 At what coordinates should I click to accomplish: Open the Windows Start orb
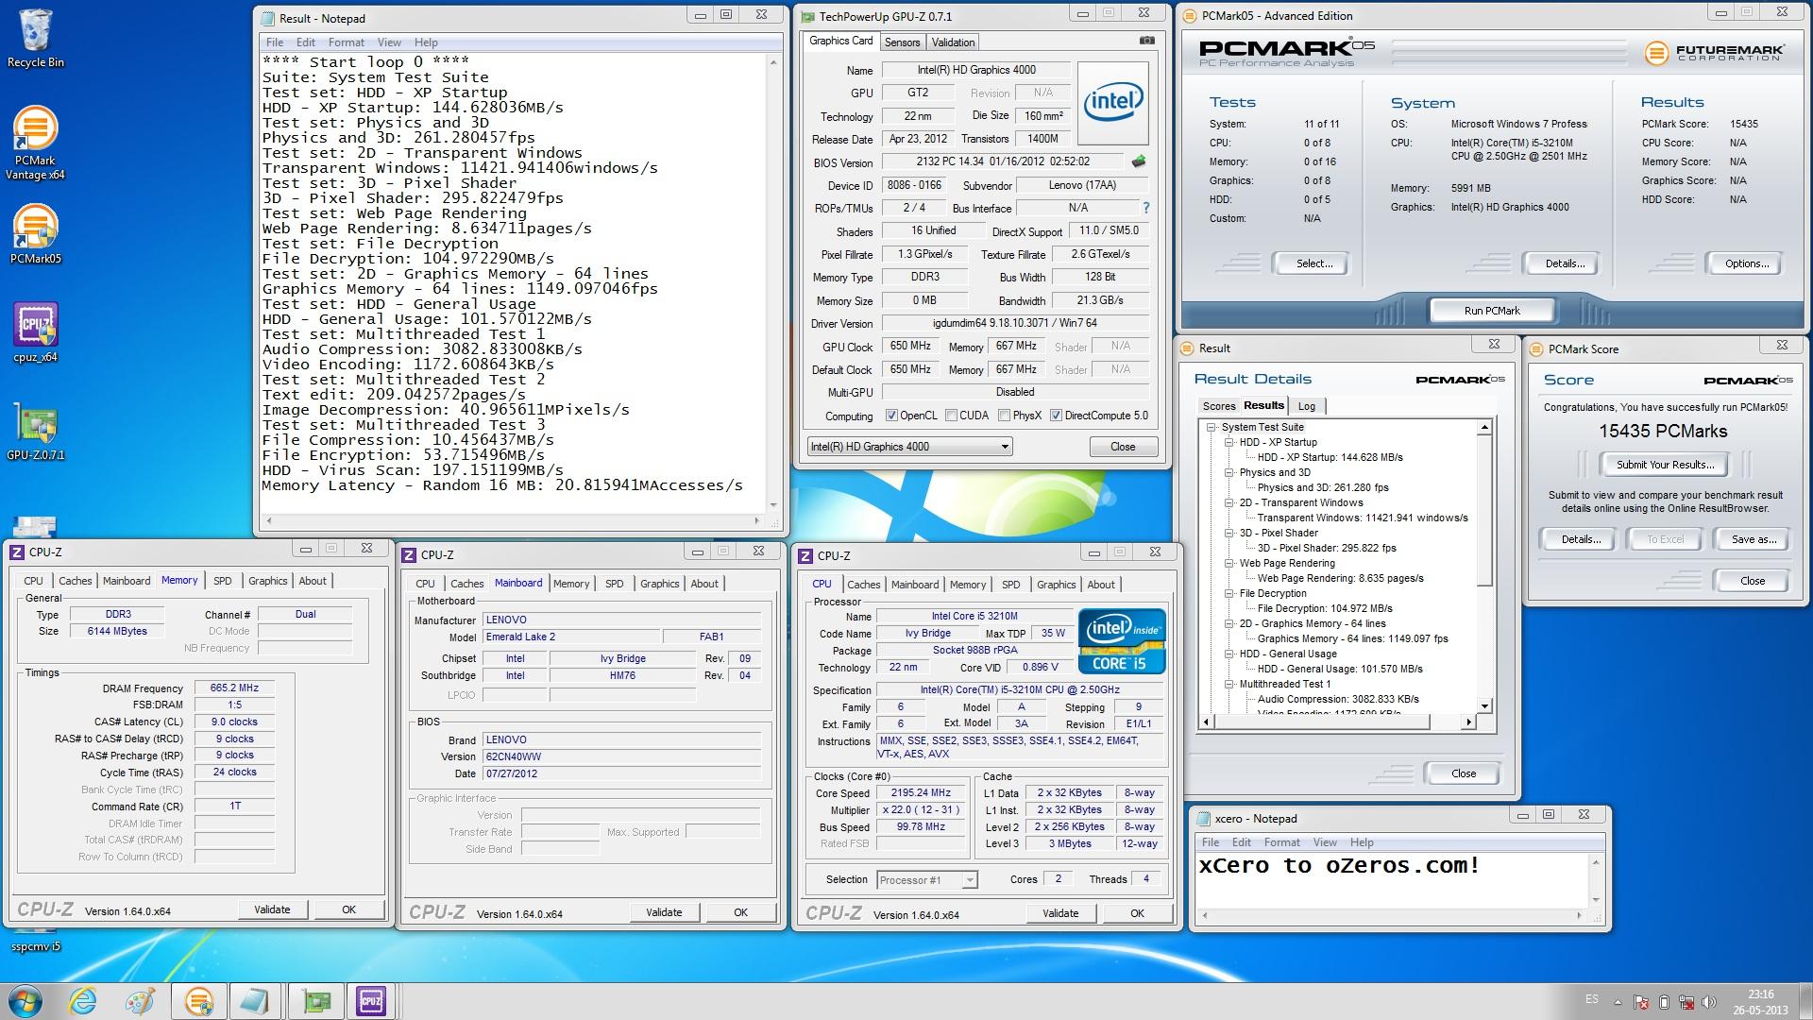(25, 1001)
